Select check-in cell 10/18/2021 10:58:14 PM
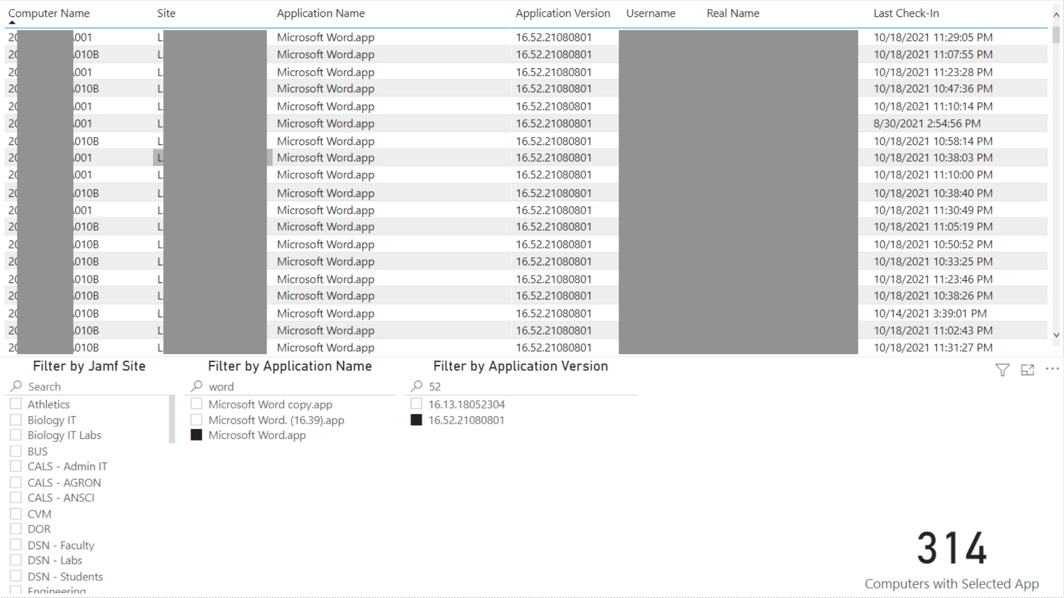Viewport: 1064px width, 598px height. click(x=933, y=141)
